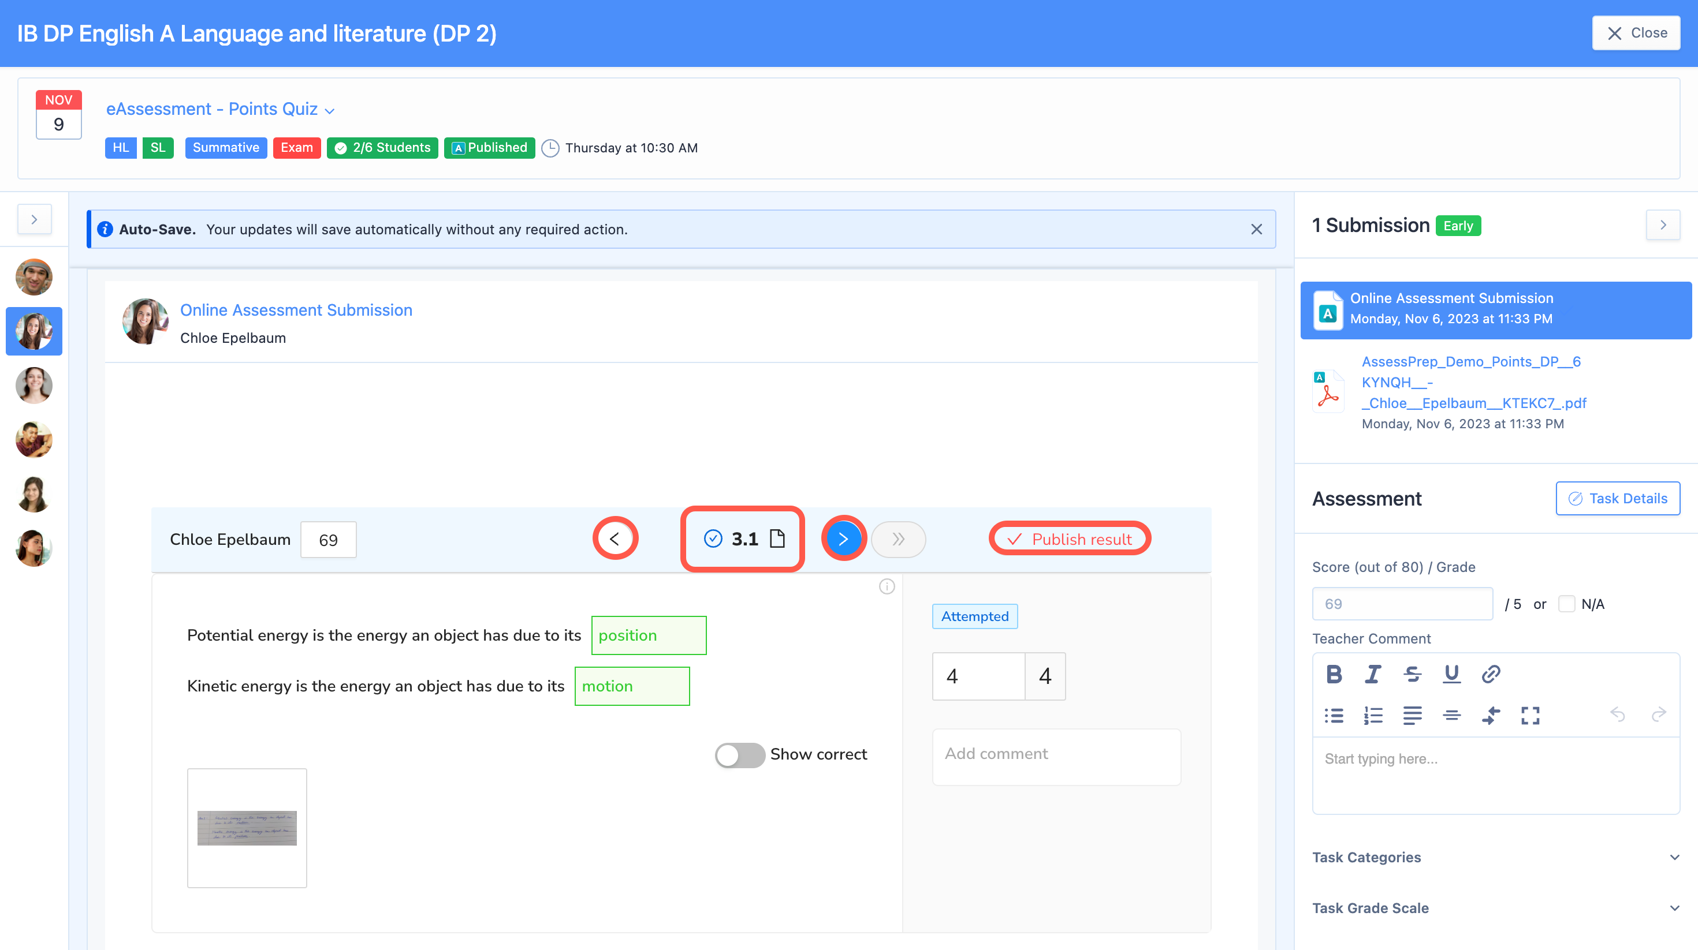Click the Publish result button

(x=1070, y=539)
